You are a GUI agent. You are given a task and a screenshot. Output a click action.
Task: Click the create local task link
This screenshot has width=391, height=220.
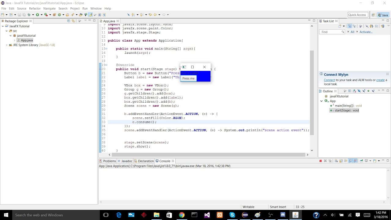[x=380, y=80]
